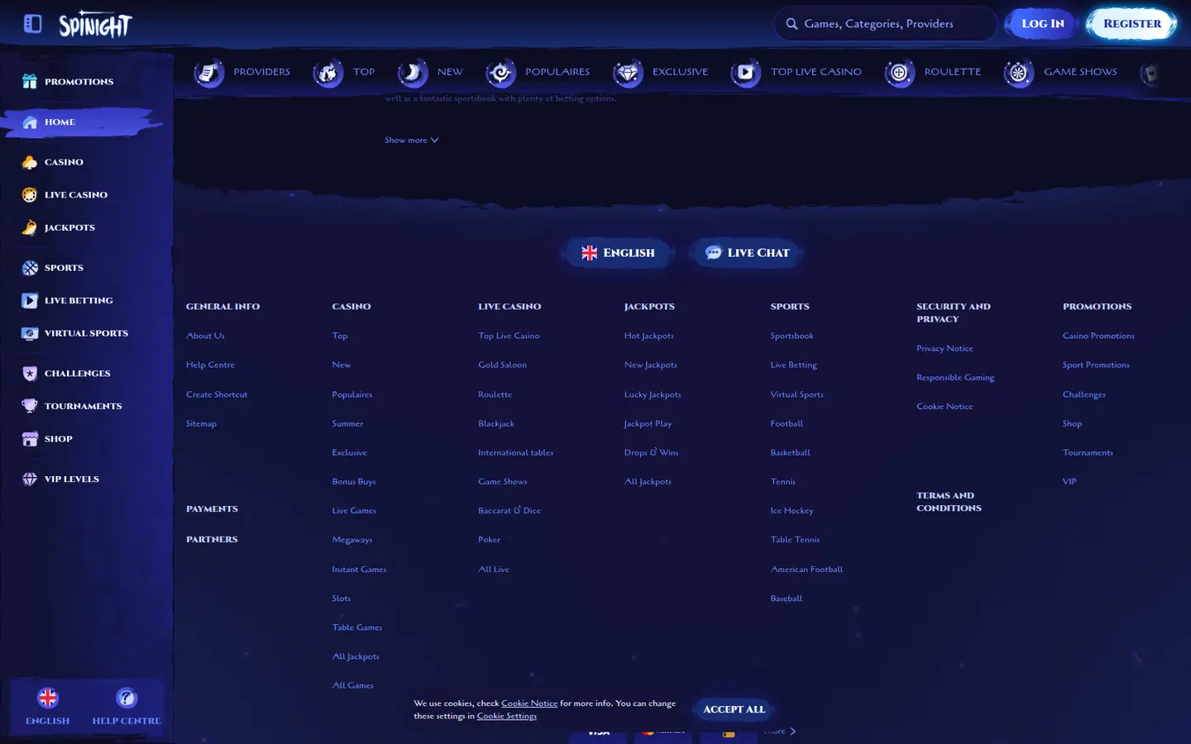Open the Live Betting play icon

click(30, 301)
